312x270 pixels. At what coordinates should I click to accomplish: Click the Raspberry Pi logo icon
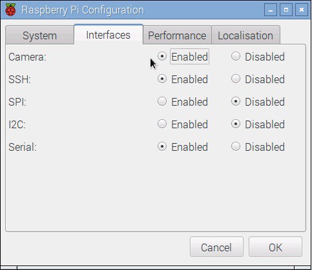[x=10, y=10]
